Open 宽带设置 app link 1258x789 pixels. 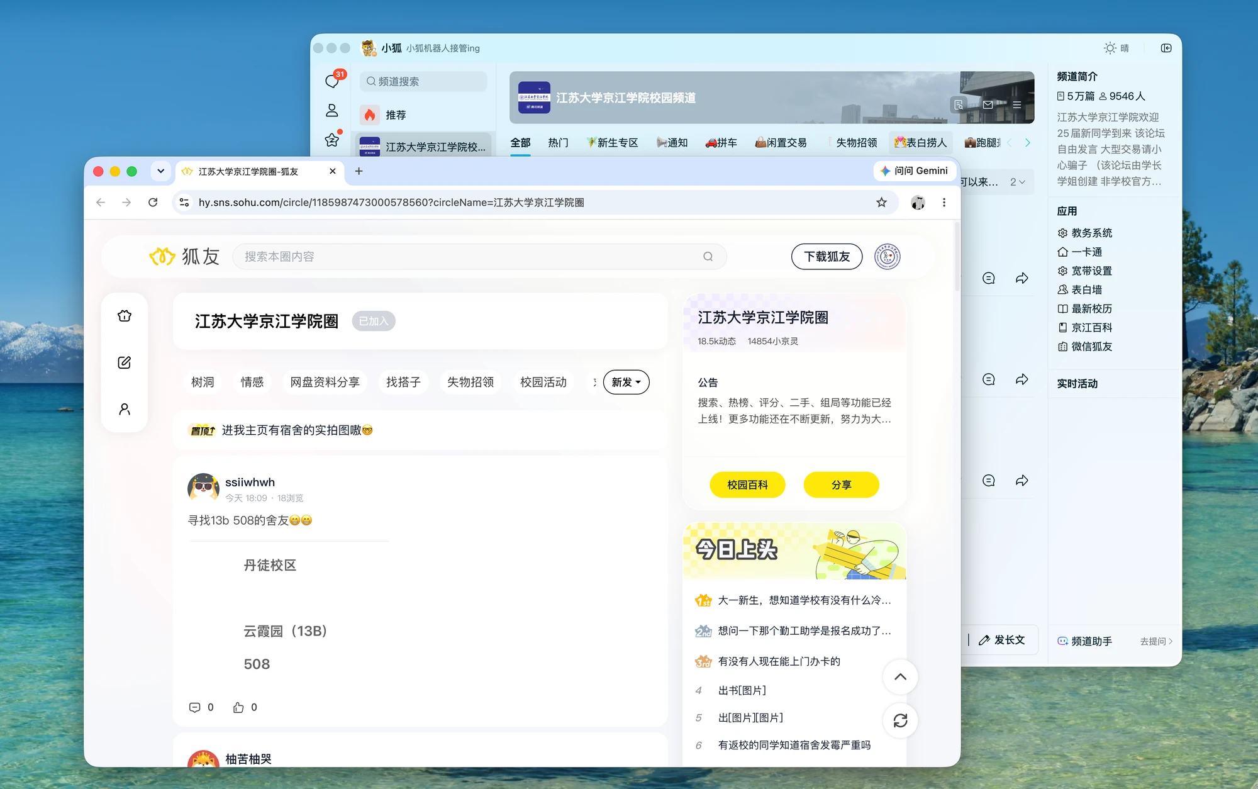click(1085, 271)
